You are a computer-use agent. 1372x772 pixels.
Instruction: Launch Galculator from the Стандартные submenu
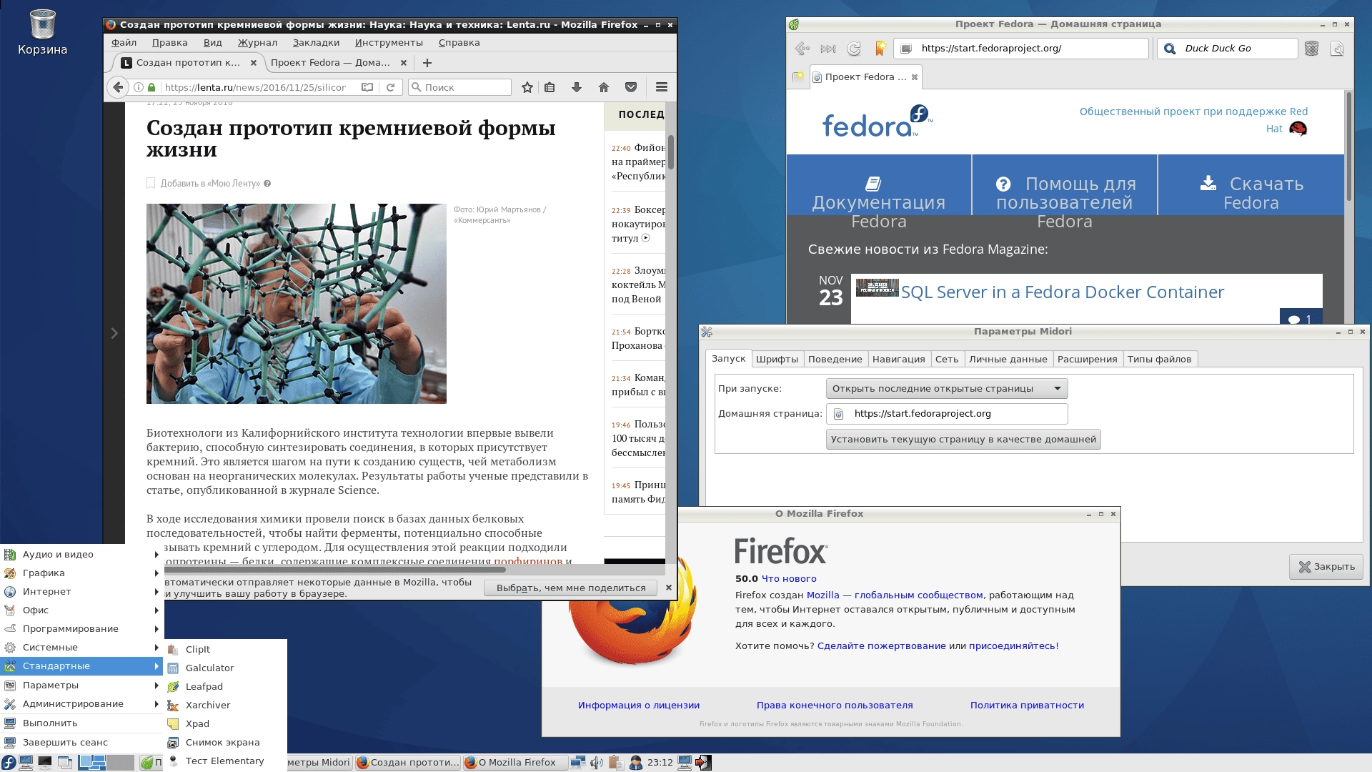(x=226, y=668)
